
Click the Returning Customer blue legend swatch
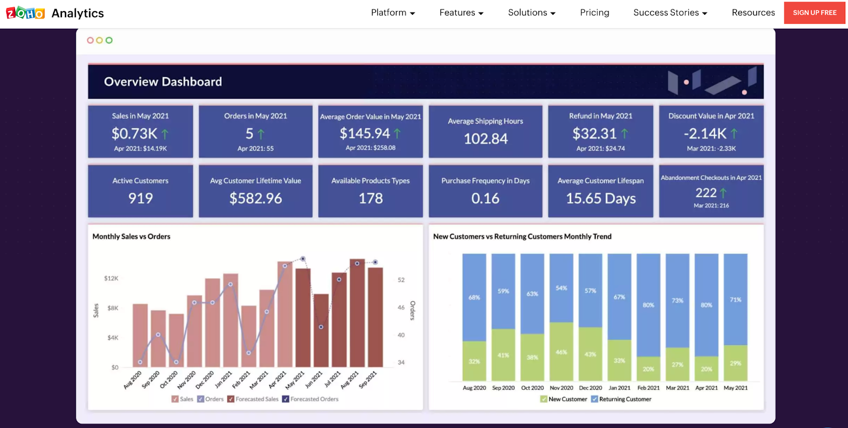click(595, 399)
